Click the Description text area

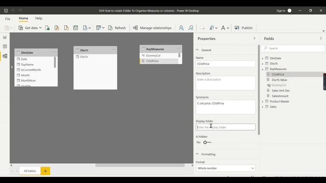tap(225, 83)
